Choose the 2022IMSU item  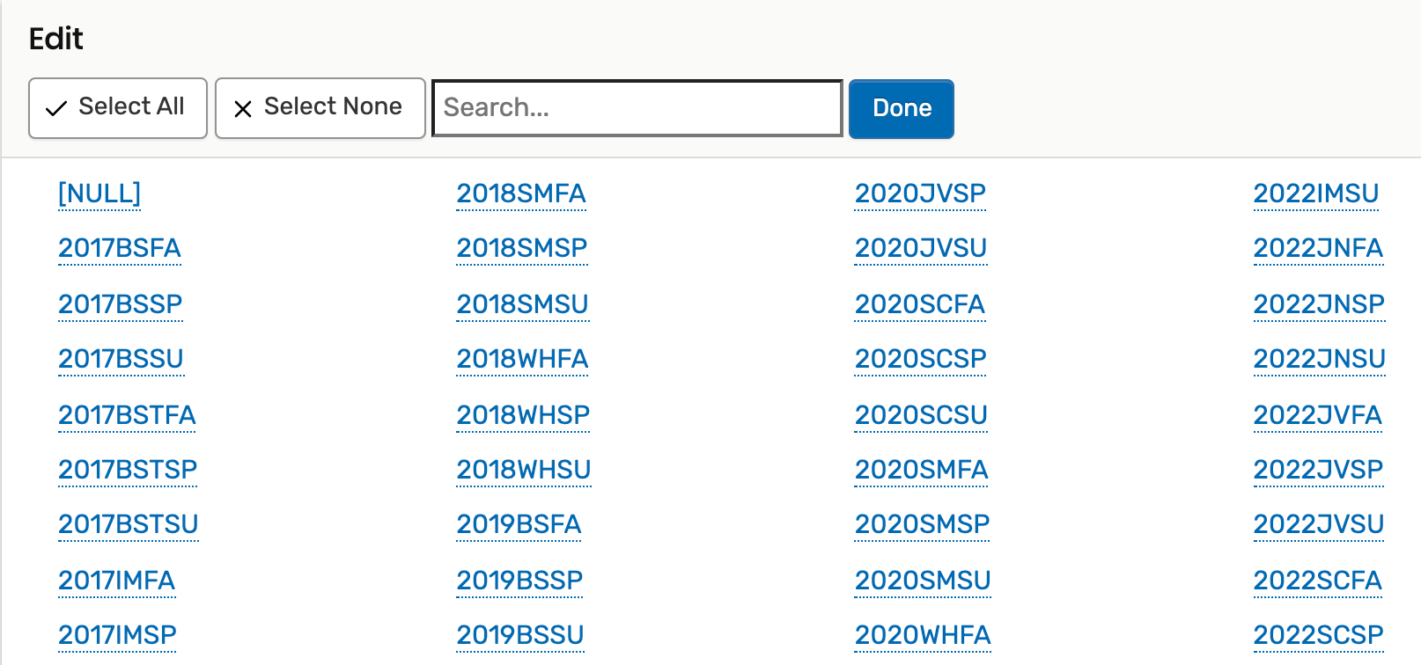pyautogui.click(x=1316, y=194)
